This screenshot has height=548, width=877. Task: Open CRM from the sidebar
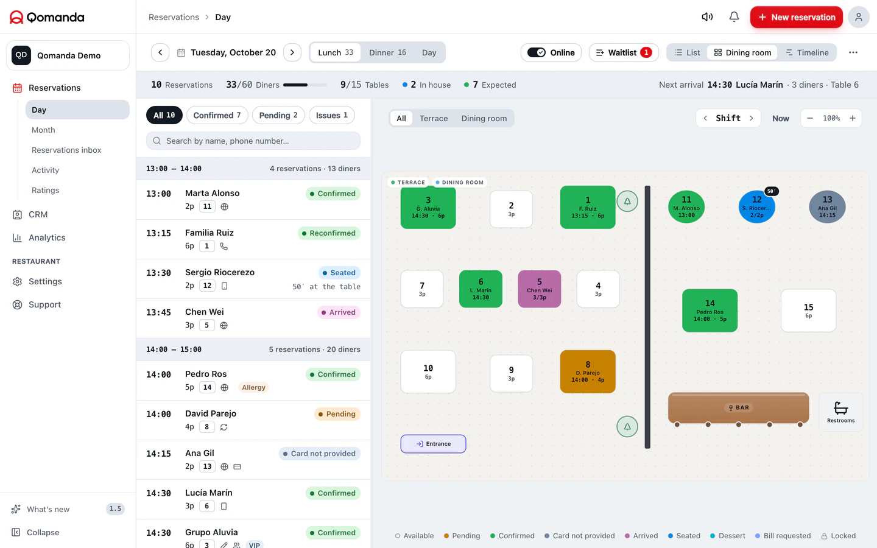[x=38, y=214]
